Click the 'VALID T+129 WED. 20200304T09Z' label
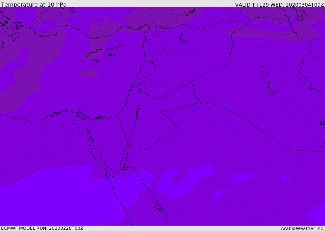The image size is (325, 231). [x=279, y=4]
